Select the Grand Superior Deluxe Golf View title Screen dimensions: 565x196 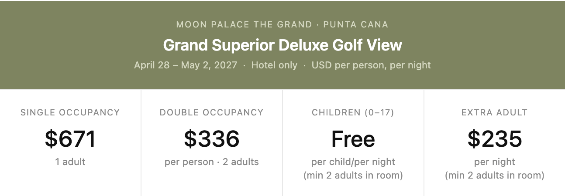tap(282, 45)
